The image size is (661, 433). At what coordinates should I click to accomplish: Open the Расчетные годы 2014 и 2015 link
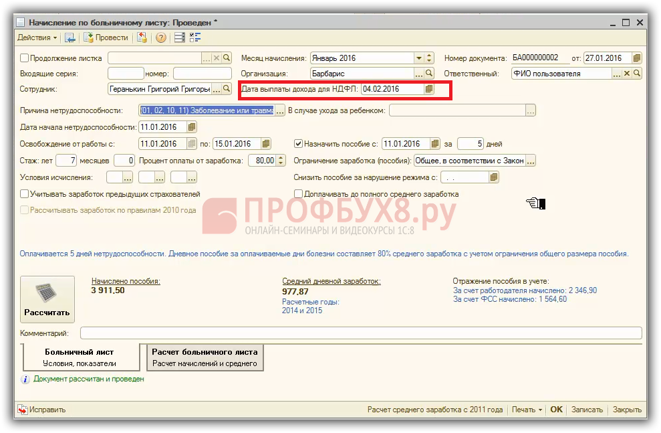pyautogui.click(x=310, y=307)
